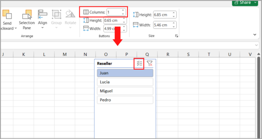Open the Size dialog launcher

click(176, 36)
